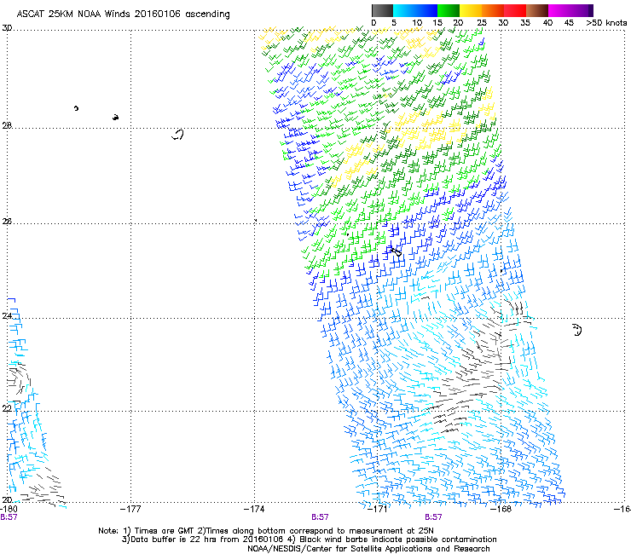Click the '0' label under the color scale
631x554 pixels.
[x=373, y=23]
